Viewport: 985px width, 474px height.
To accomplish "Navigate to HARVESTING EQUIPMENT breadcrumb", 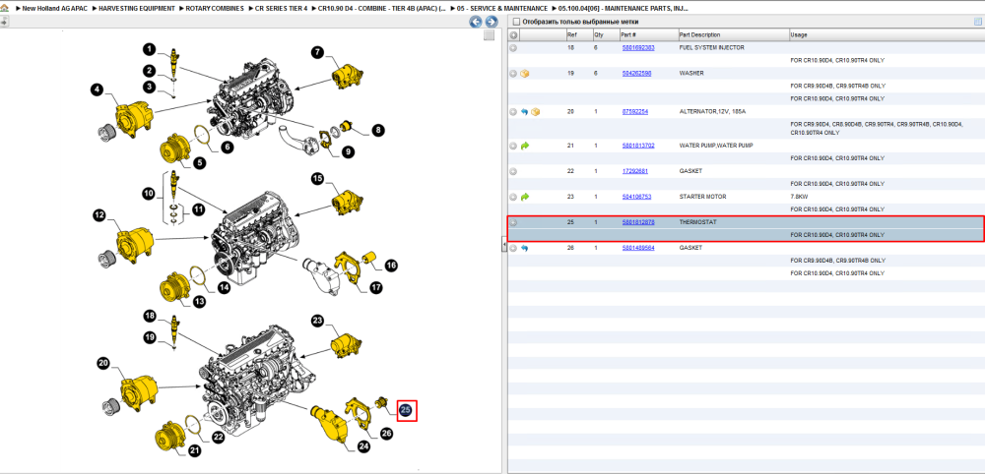I will pyautogui.click(x=137, y=9).
